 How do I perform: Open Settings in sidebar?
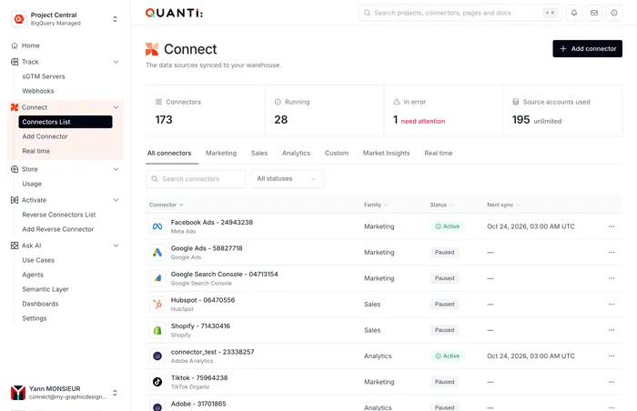pos(35,318)
